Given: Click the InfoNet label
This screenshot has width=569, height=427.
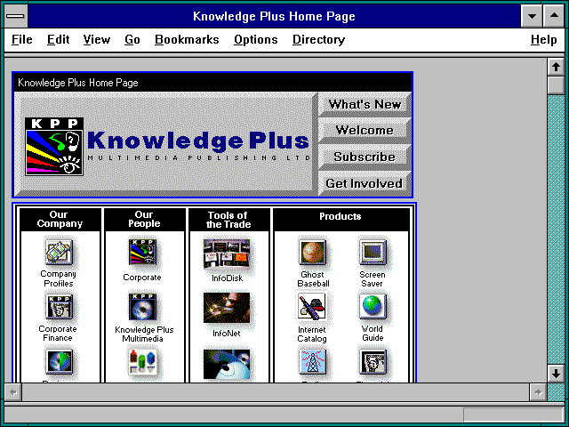Looking at the screenshot, I should point(227,333).
